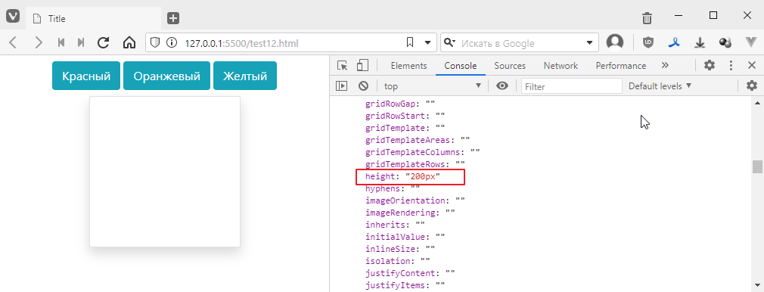Click the console scroll up arrow

pos(757,103)
